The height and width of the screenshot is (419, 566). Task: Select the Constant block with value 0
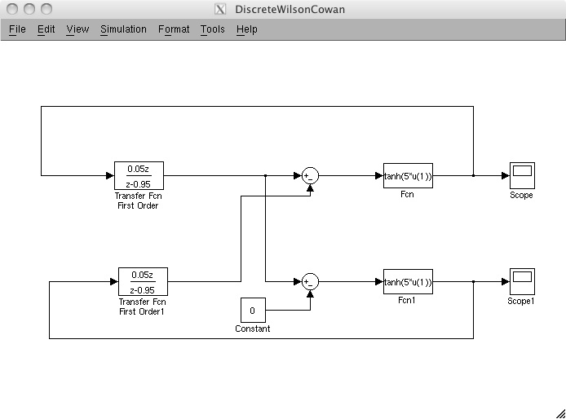pyautogui.click(x=253, y=310)
